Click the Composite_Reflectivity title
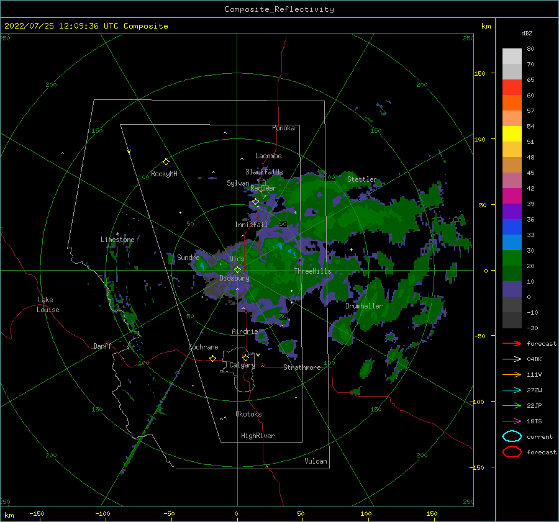The height and width of the screenshot is (522, 559). point(279,9)
